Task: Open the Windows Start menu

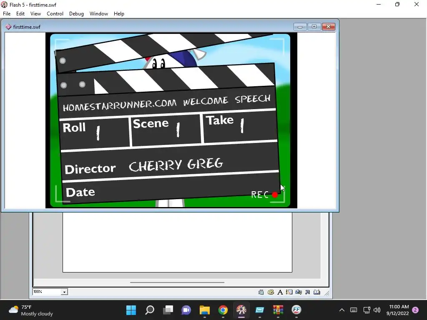Action: point(131,310)
